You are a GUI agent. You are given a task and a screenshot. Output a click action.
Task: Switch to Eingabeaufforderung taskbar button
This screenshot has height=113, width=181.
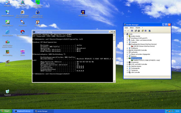(x=23, y=111)
